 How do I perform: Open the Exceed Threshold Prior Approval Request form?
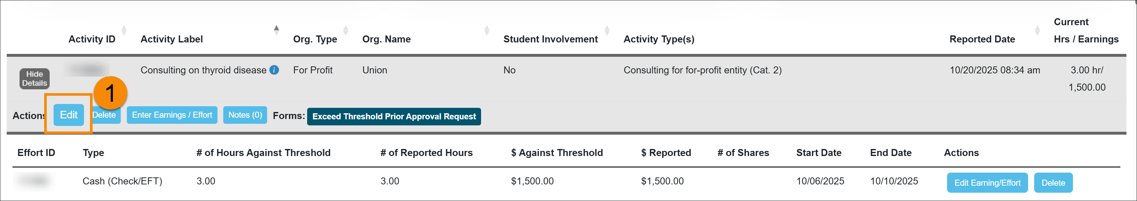(394, 116)
